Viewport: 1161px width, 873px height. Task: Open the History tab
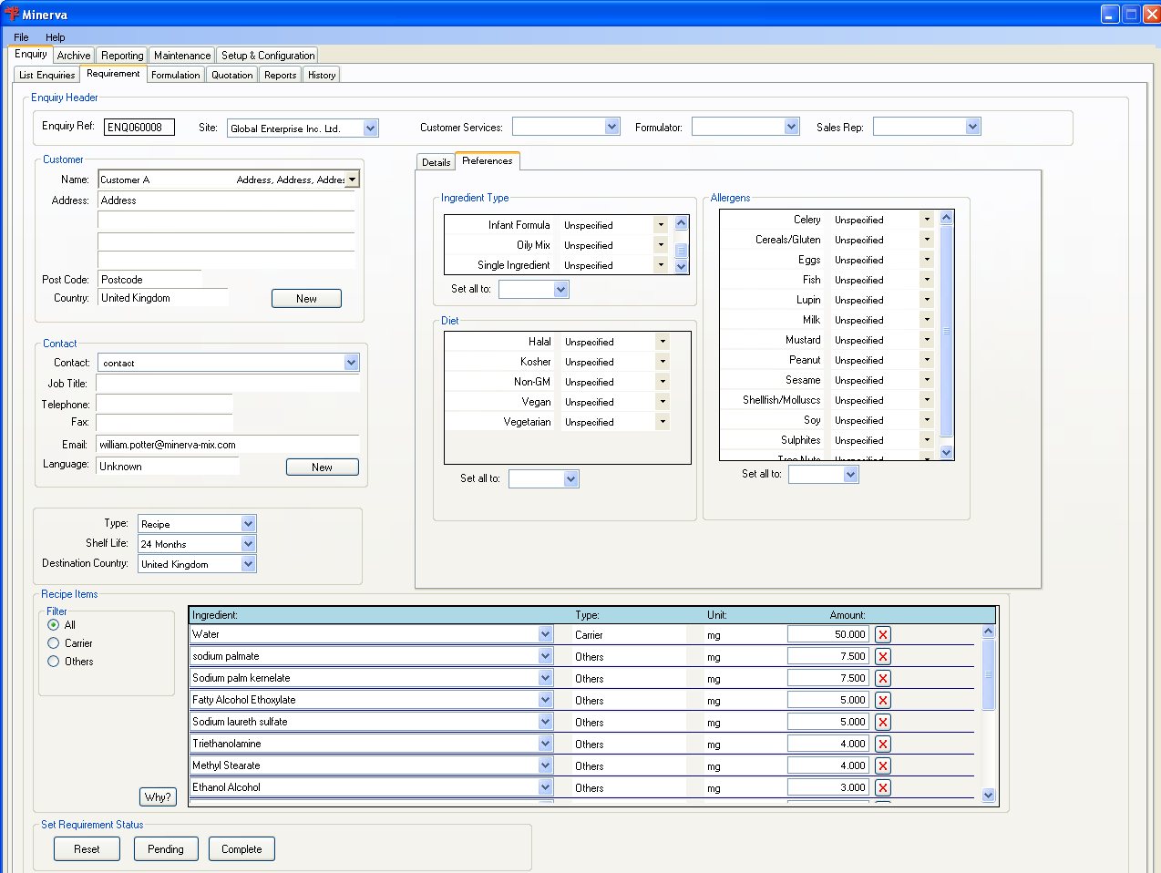322,75
